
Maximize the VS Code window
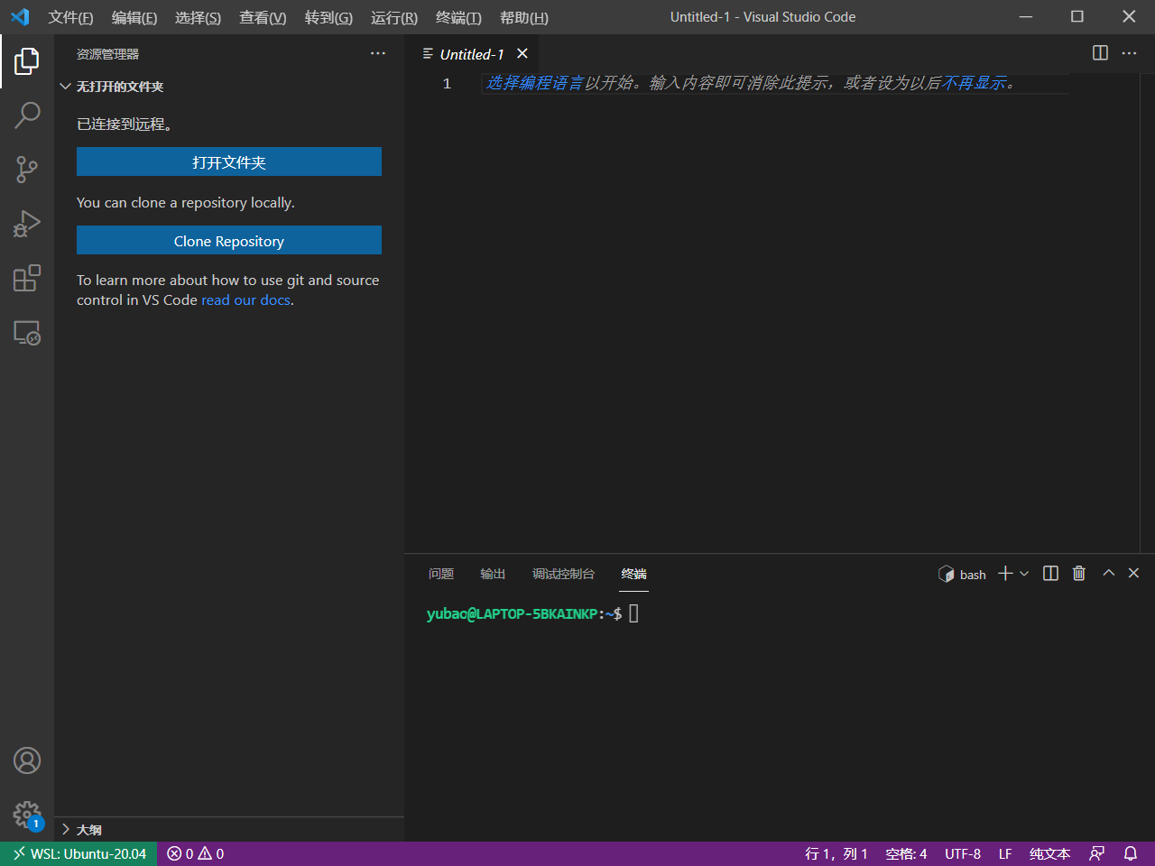(1077, 16)
